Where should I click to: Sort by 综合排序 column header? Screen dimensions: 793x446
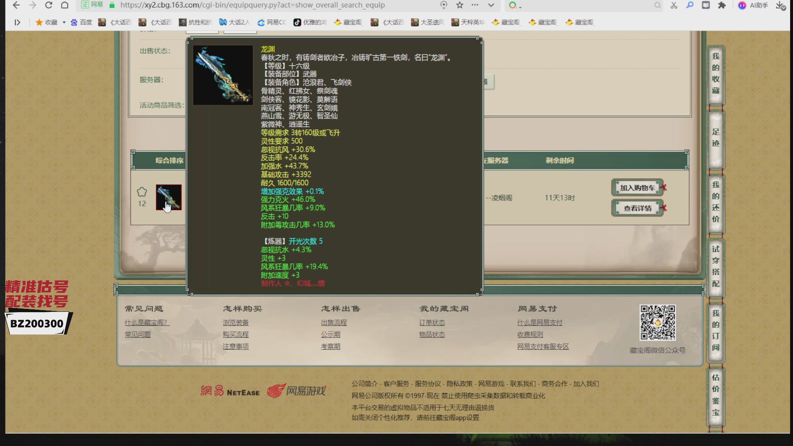(x=169, y=160)
